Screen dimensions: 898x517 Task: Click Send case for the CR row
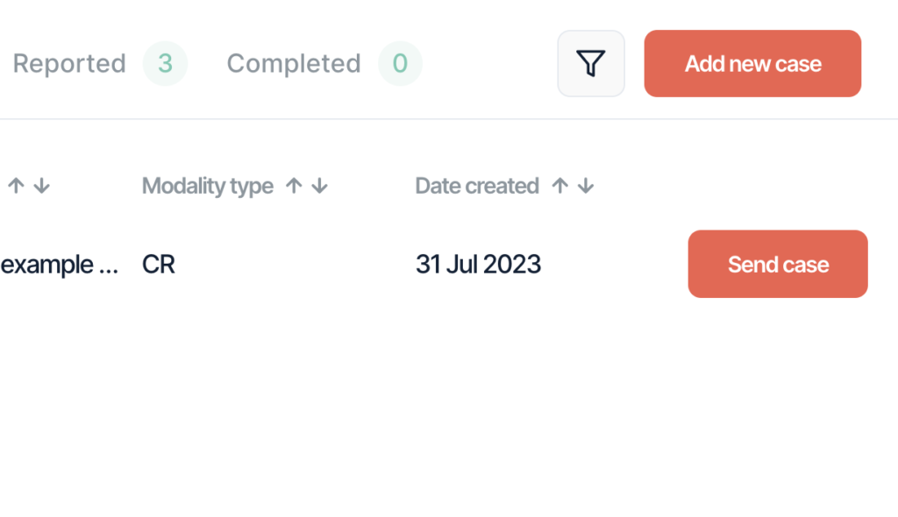(778, 264)
